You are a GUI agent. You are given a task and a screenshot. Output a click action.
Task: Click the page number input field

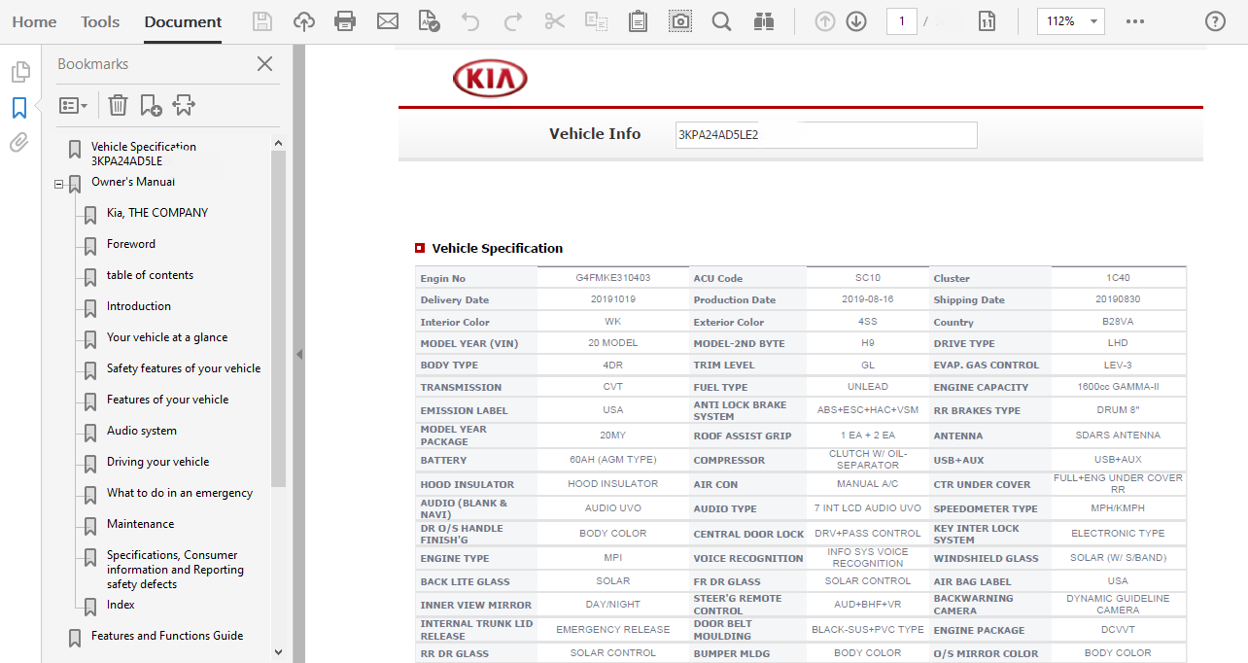[x=901, y=21]
